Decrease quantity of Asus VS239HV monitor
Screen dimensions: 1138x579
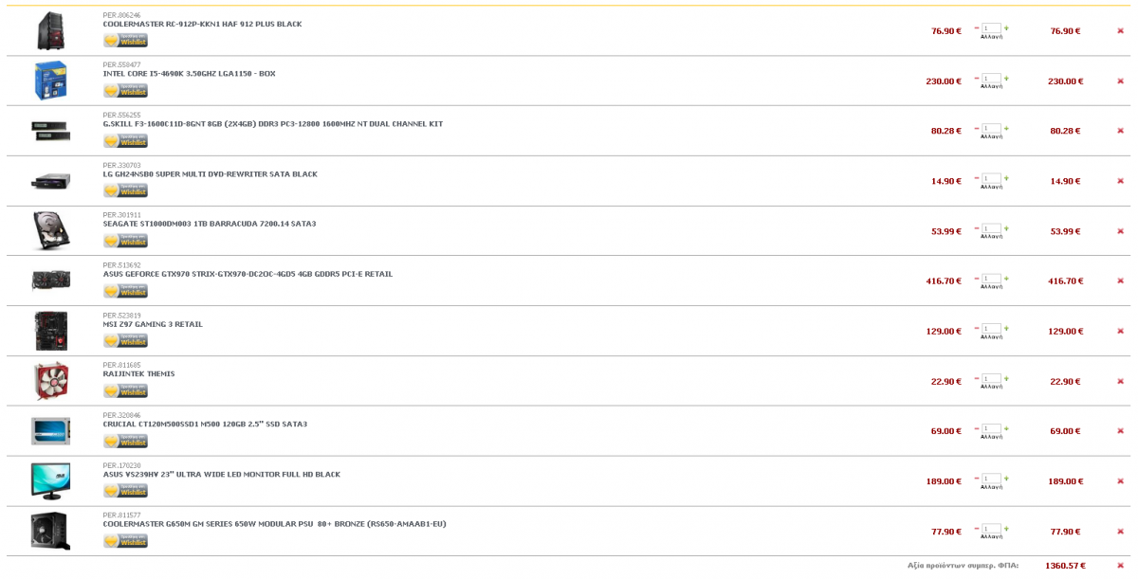click(x=977, y=478)
